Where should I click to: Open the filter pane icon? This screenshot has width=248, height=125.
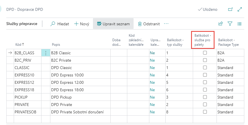[230, 24]
